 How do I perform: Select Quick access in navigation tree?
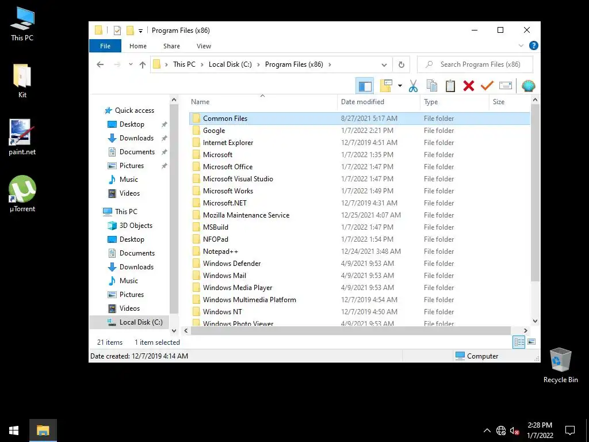[x=134, y=110]
